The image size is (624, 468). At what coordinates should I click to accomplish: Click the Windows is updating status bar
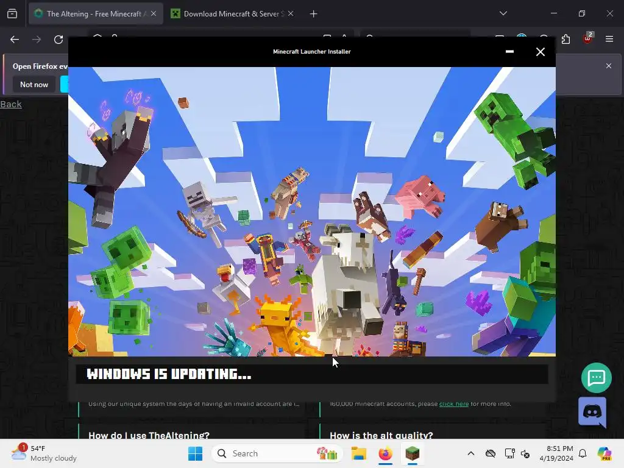pos(312,374)
